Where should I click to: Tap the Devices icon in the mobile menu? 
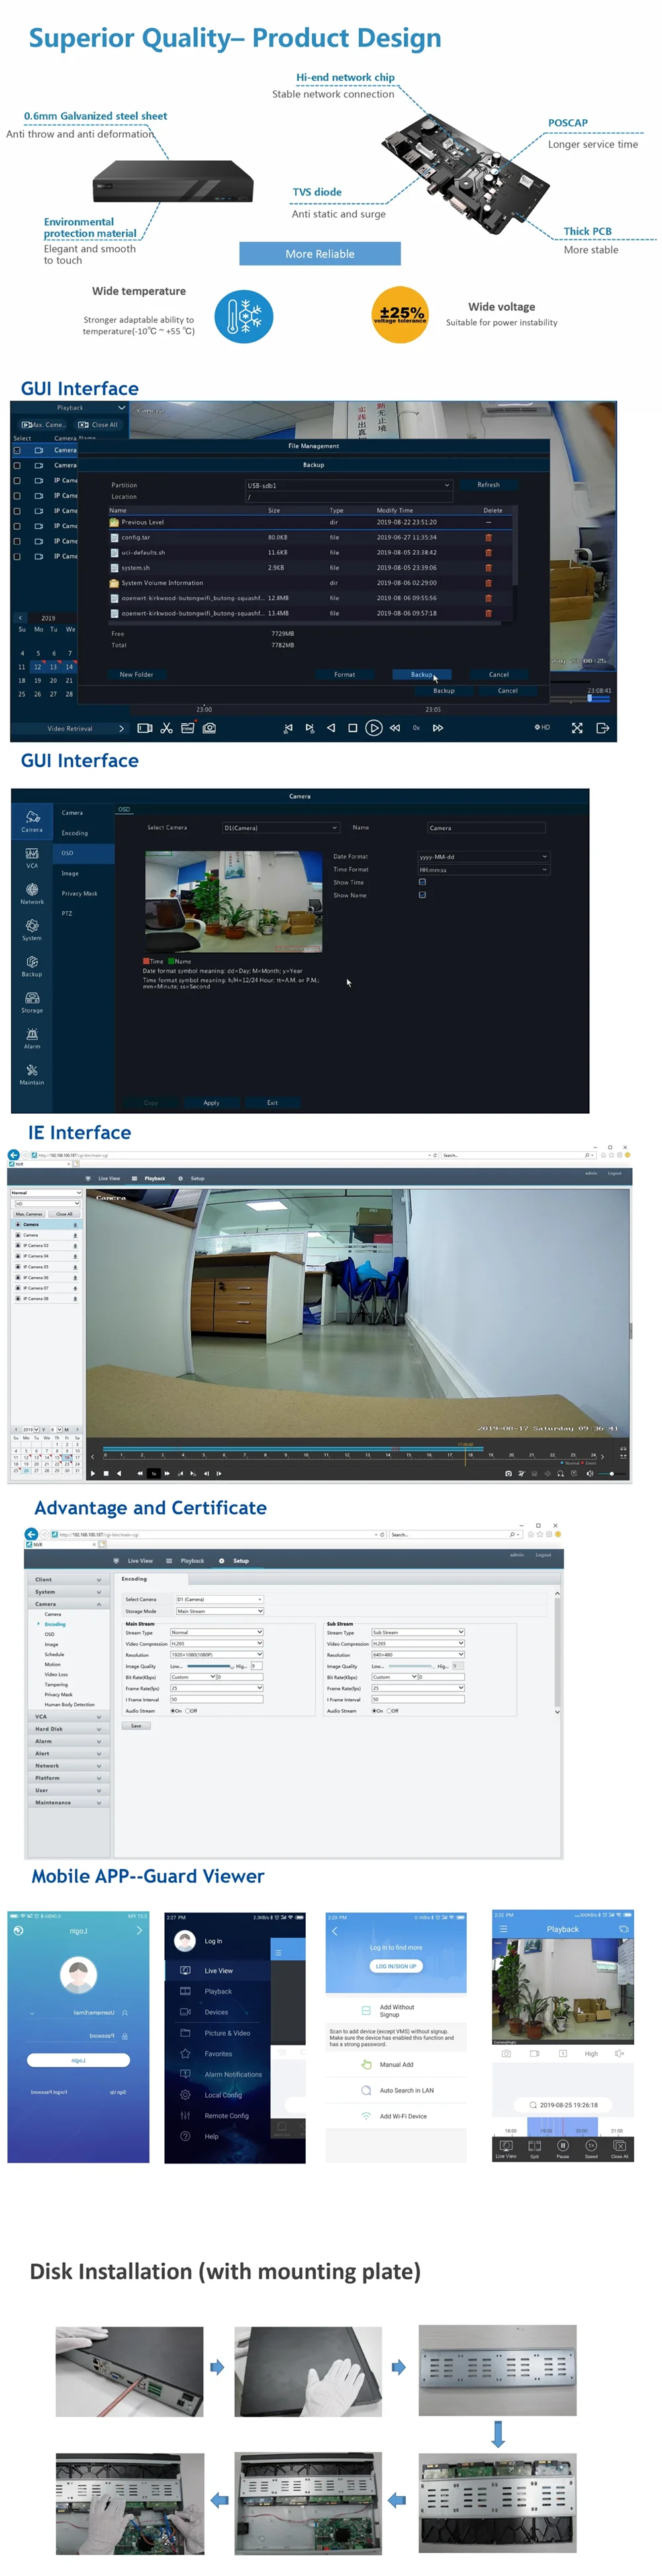pos(185,2012)
